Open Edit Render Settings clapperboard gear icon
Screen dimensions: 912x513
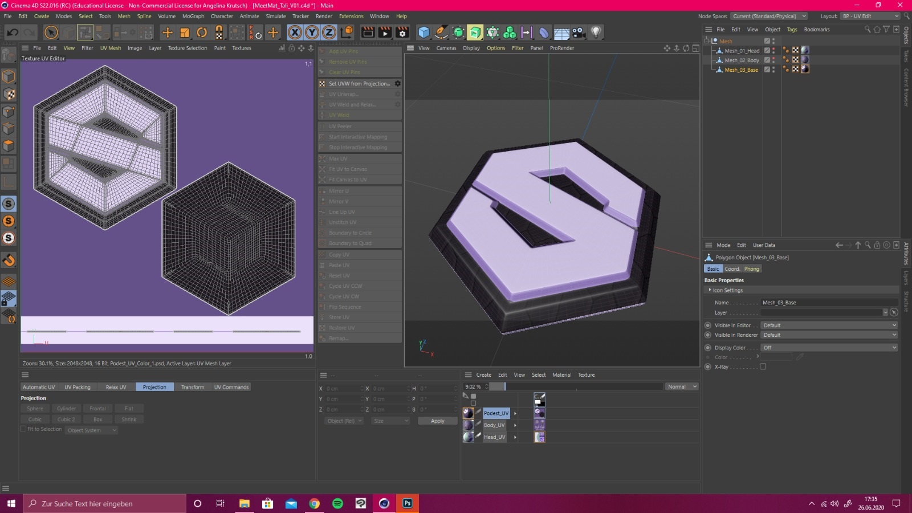tap(402, 32)
